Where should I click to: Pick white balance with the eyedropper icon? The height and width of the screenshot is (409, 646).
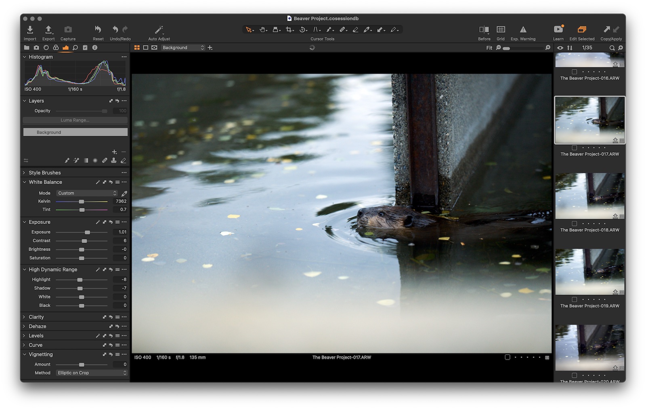[124, 193]
